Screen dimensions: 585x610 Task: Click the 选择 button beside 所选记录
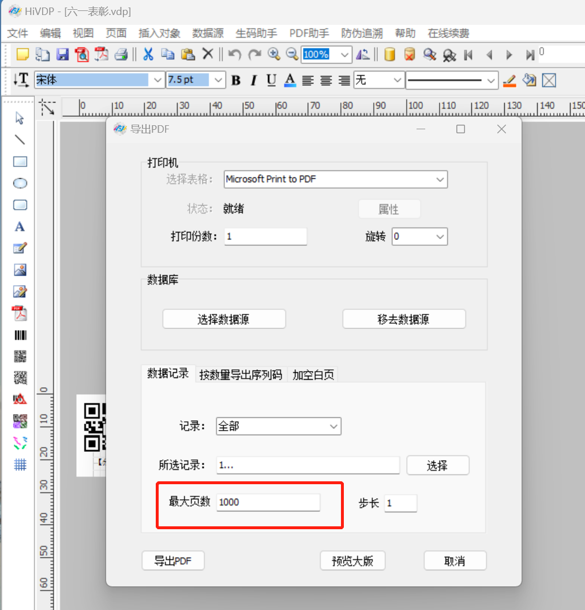click(x=438, y=465)
